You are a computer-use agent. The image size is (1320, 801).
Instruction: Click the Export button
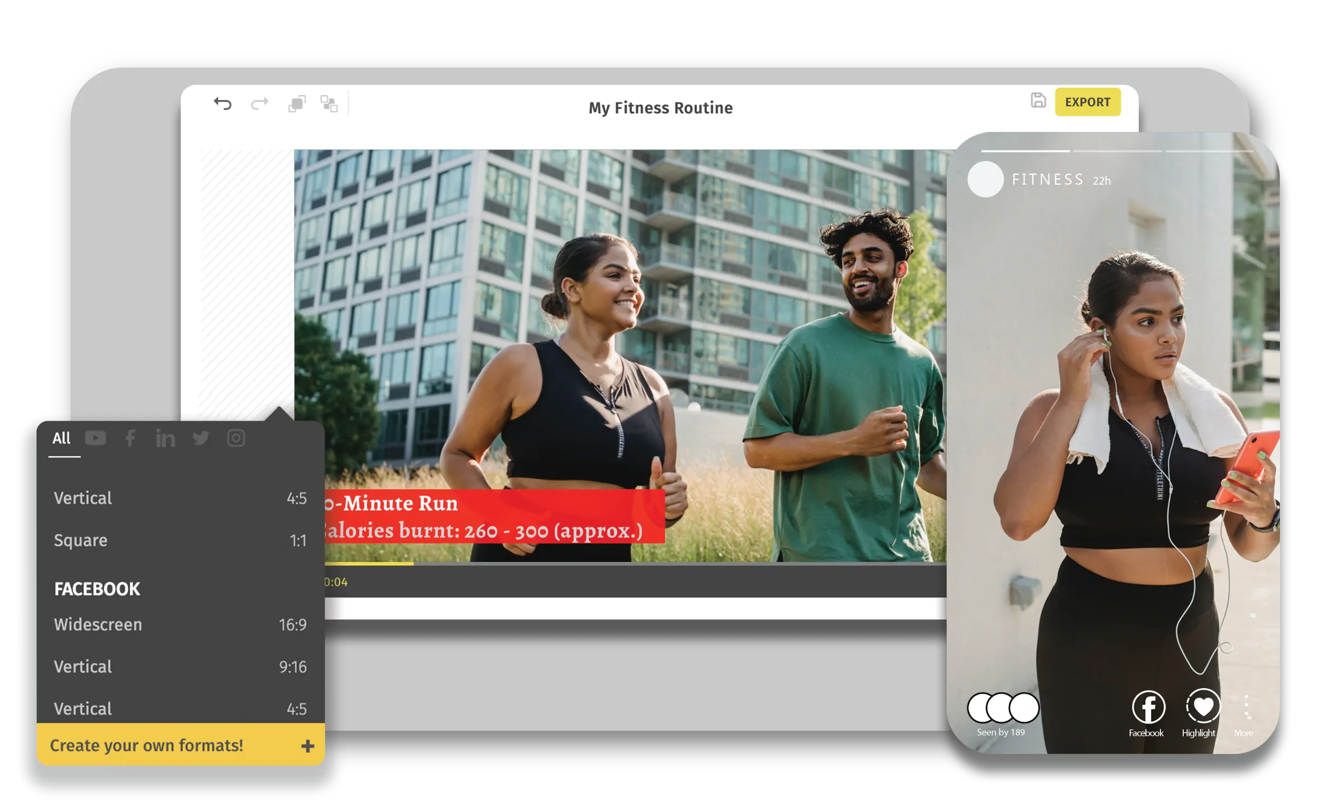click(1085, 103)
